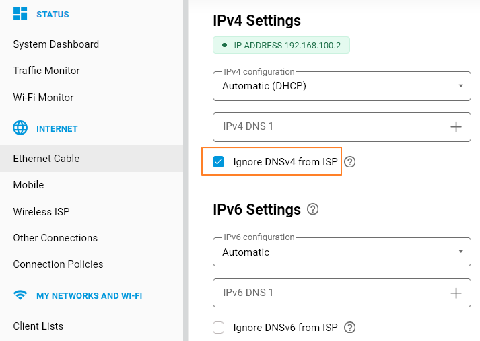480x341 pixels.
Task: Navigate to Client Lists
Action: (38, 326)
